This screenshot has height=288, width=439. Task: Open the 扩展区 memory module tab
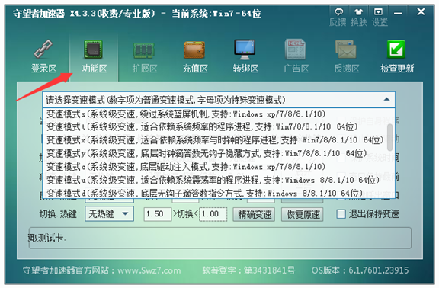point(145,57)
